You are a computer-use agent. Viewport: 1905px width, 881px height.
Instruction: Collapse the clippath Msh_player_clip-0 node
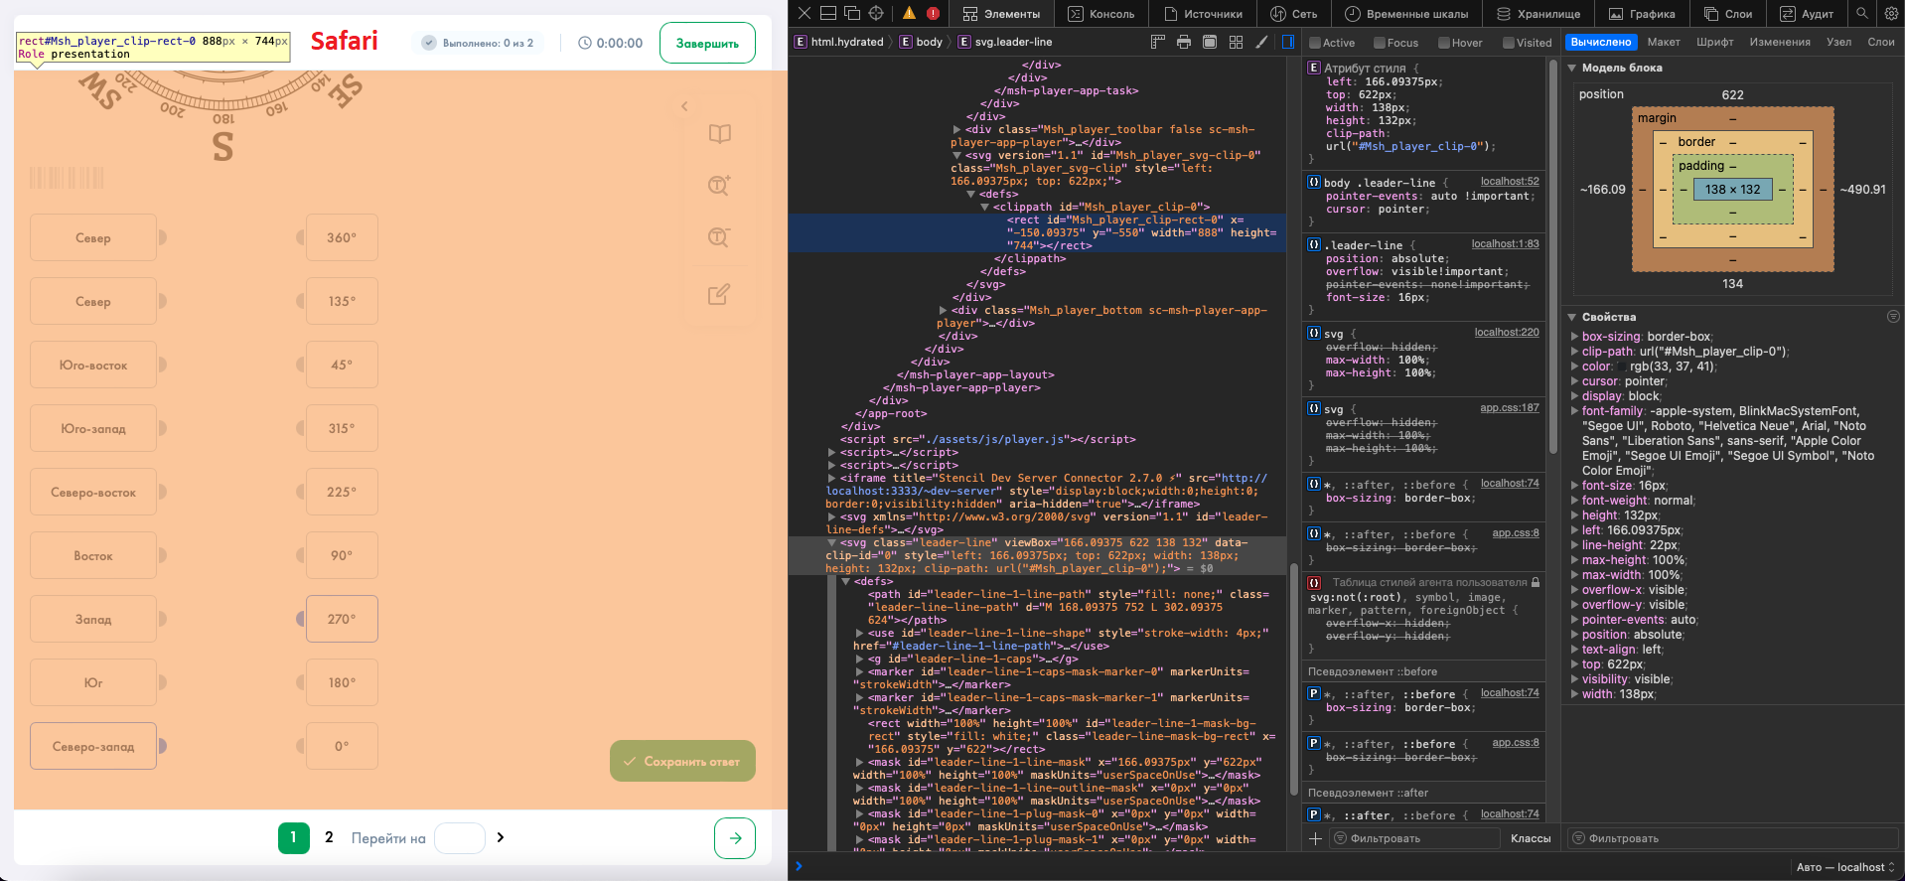(984, 207)
